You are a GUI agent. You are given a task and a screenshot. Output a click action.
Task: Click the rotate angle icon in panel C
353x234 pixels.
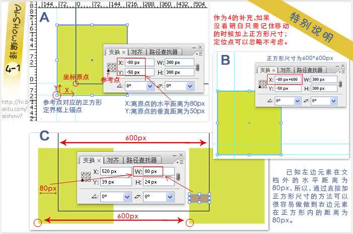pyautogui.click(x=95, y=197)
